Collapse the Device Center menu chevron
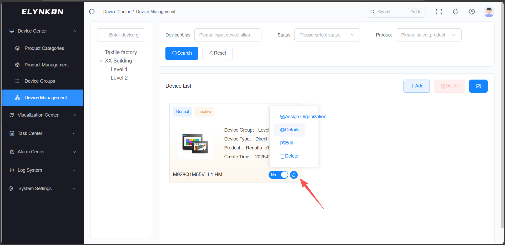Viewport: 505px width, 245px height. (74, 31)
